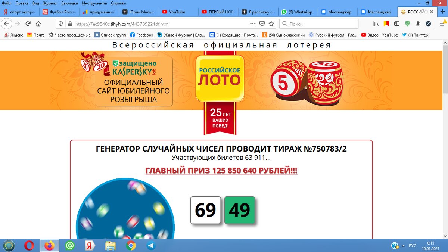This screenshot has width=448, height=252.
Task: Switch to the придуманный tab
Action: pyautogui.click(x=99, y=12)
